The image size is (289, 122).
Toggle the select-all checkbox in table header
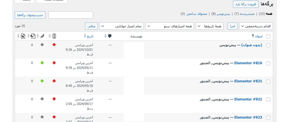268,37
